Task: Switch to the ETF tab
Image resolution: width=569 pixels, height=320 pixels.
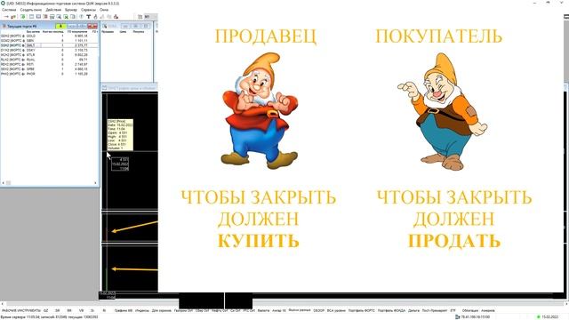Action: 453,310
